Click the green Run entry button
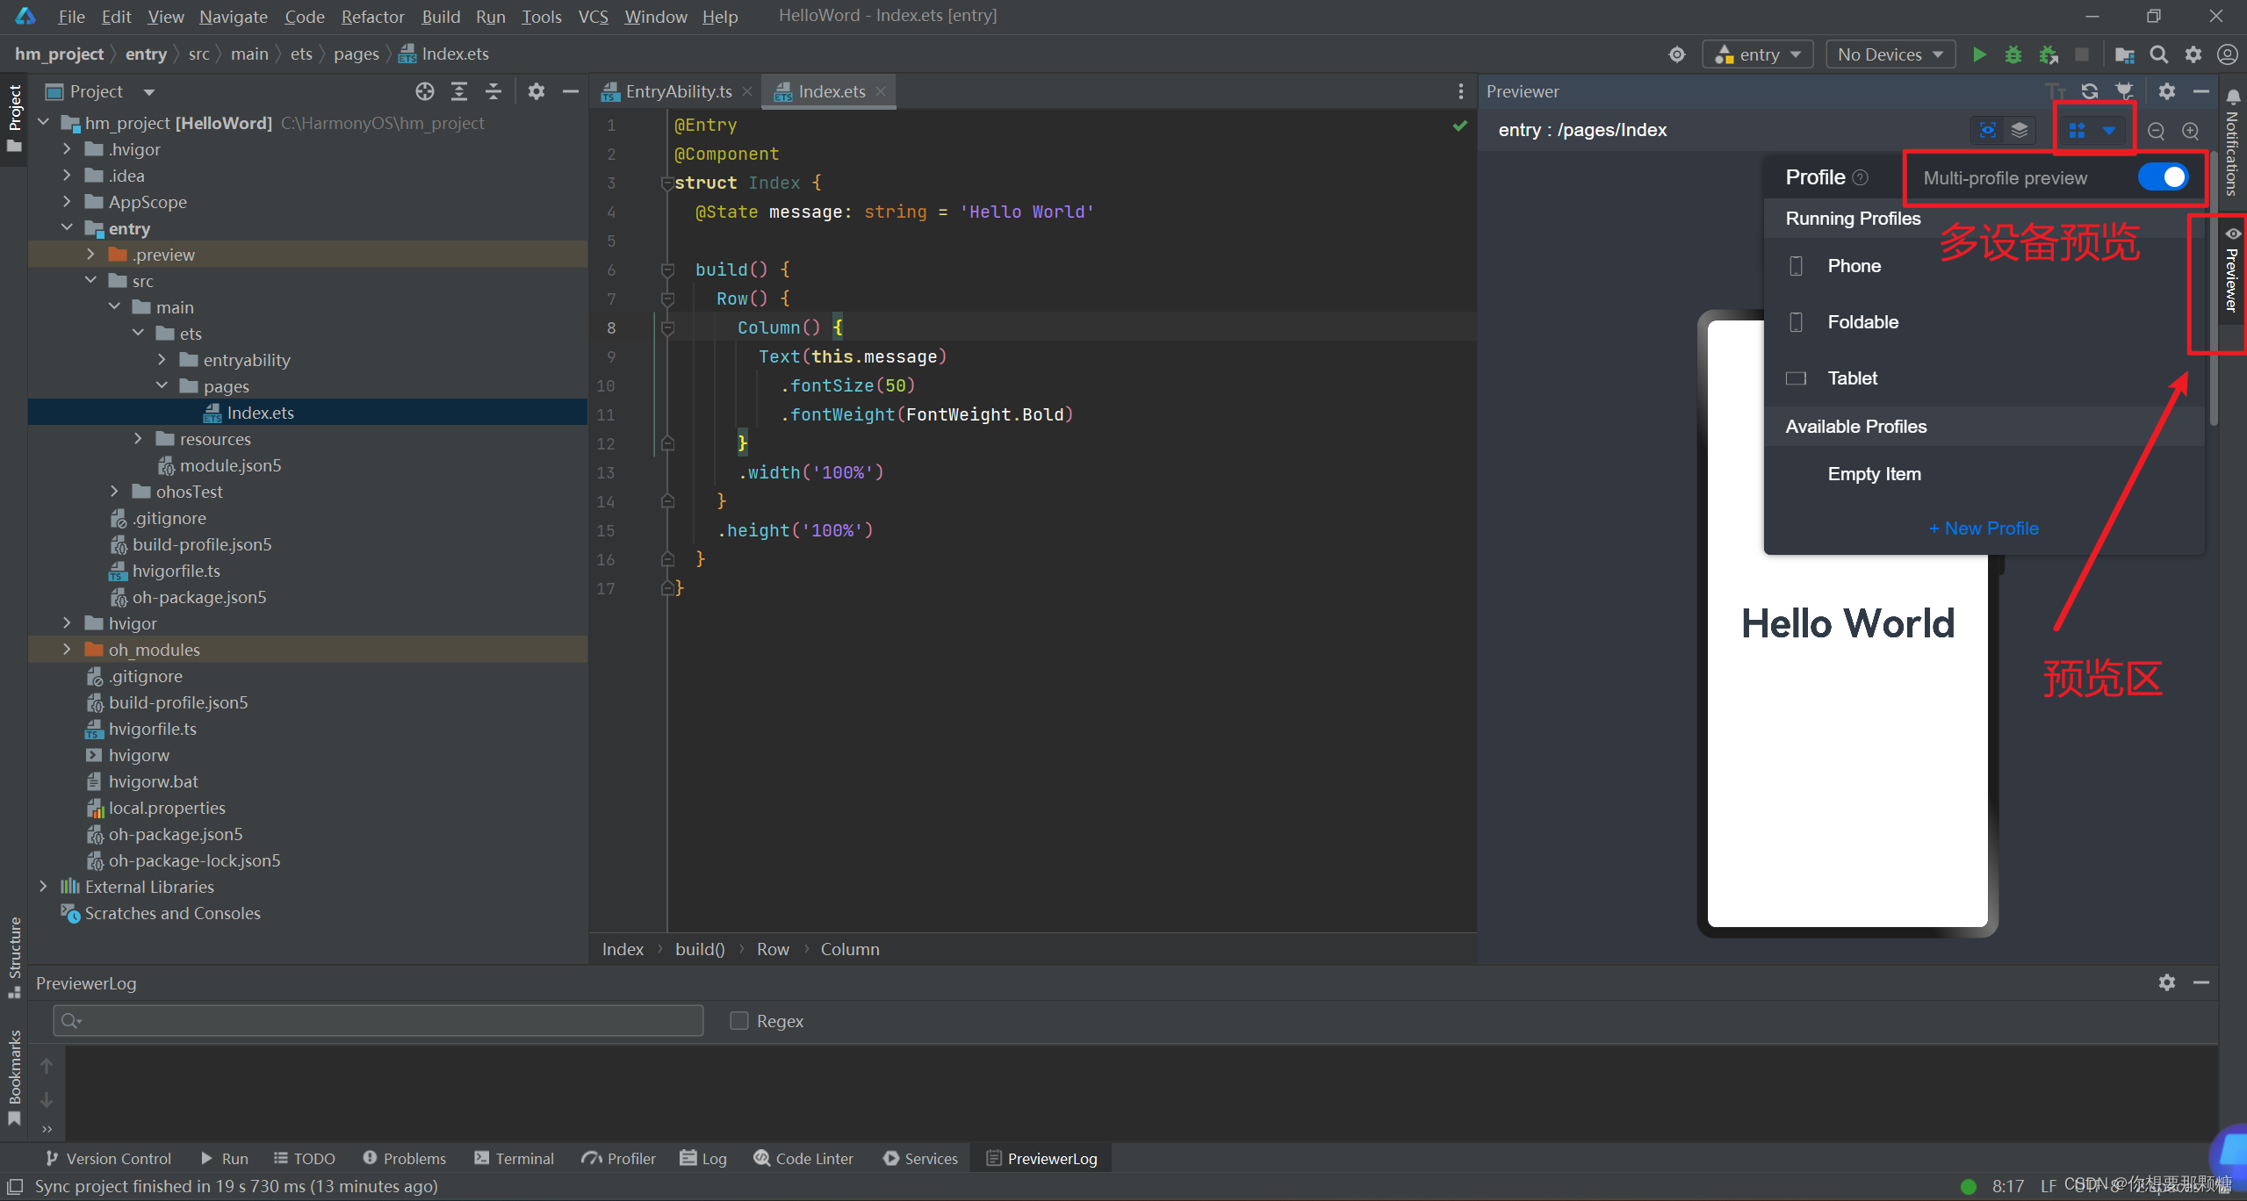Image resolution: width=2247 pixels, height=1201 pixels. pos(1979,54)
